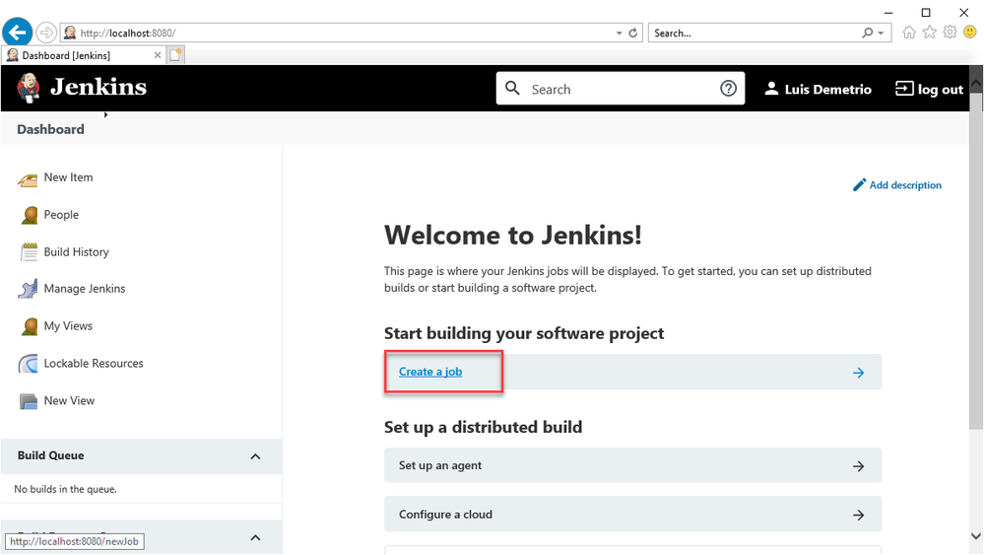Click the My Views icon
This screenshot has width=984, height=555.
[x=29, y=326]
